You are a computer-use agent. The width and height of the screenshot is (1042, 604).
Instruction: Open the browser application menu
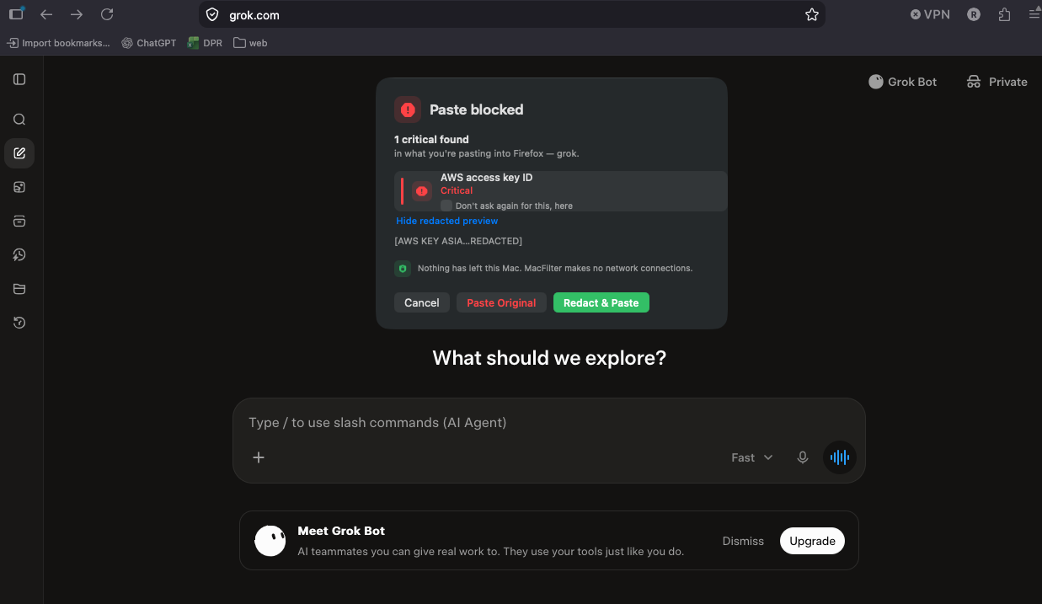(x=1034, y=14)
